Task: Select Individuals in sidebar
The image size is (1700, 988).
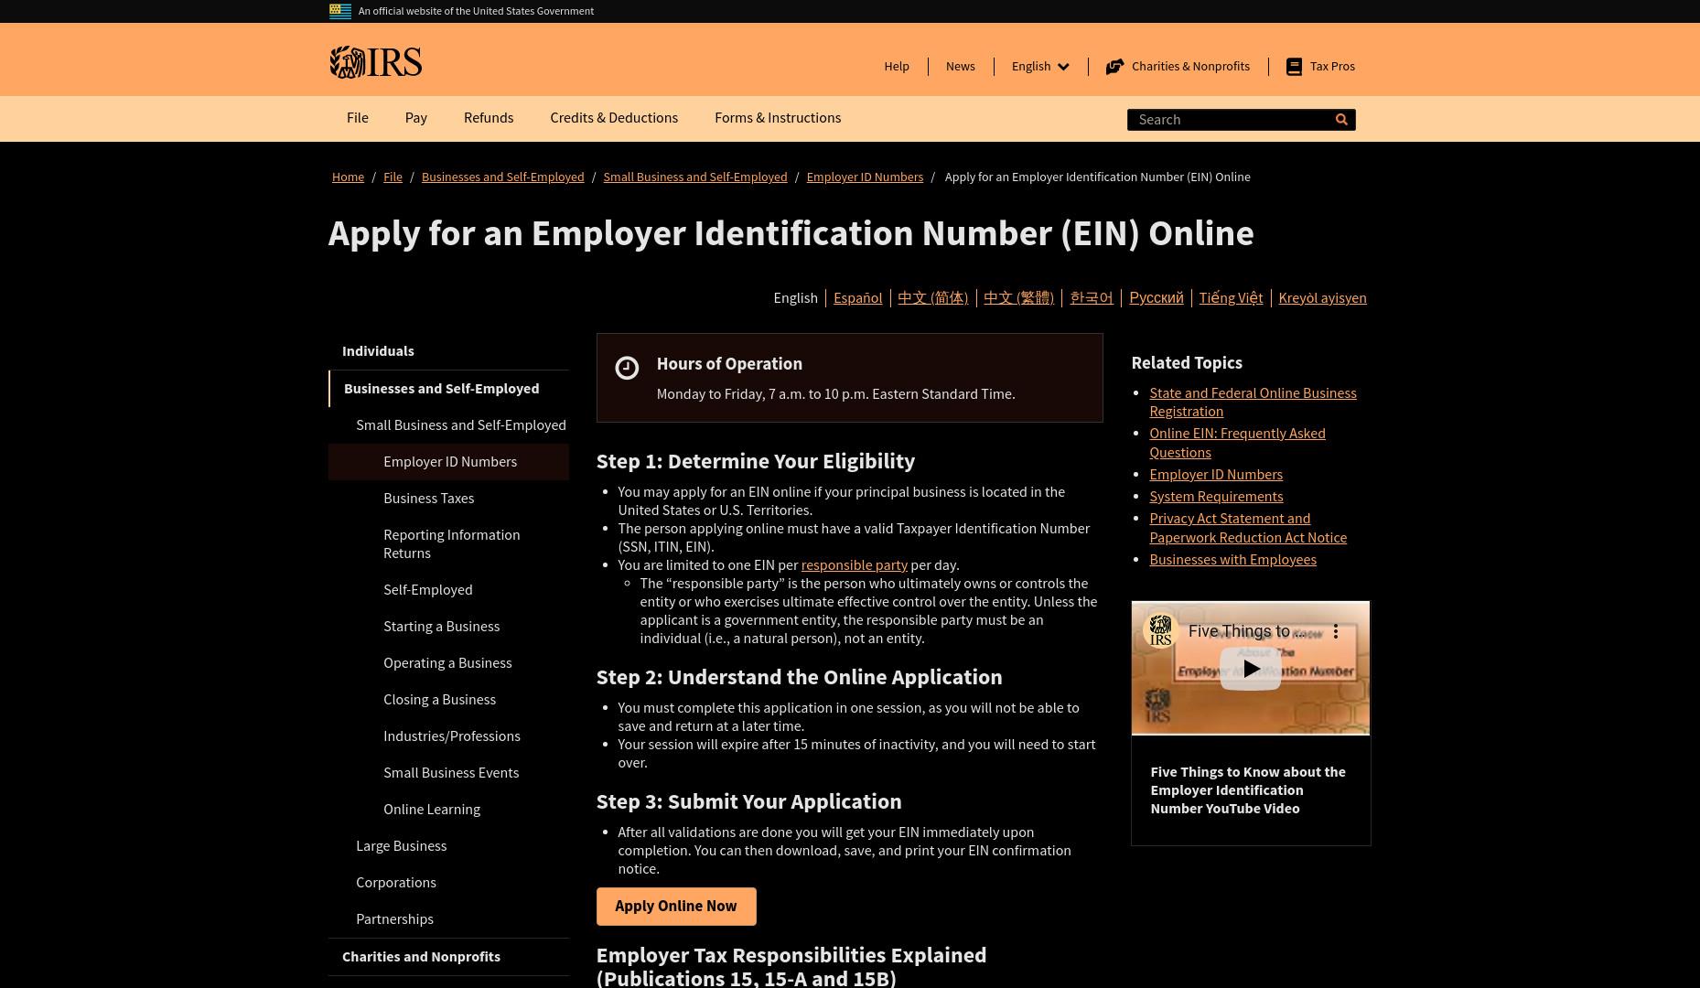Action: (448, 351)
